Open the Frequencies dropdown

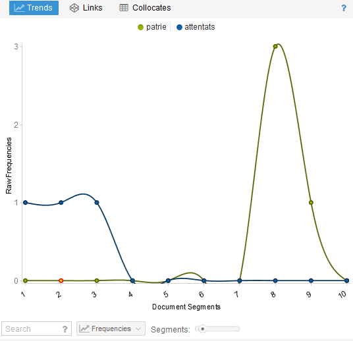click(111, 328)
